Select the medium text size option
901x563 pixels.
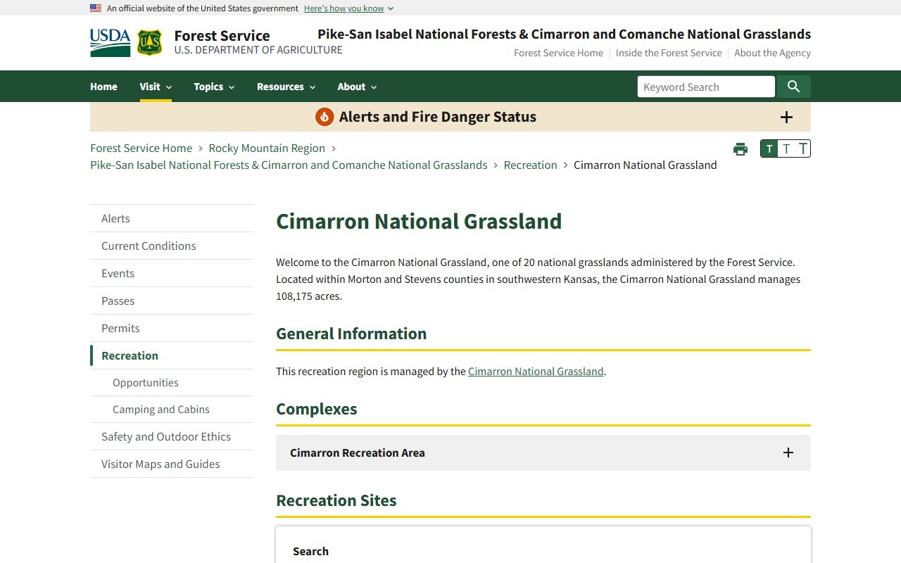tap(786, 148)
